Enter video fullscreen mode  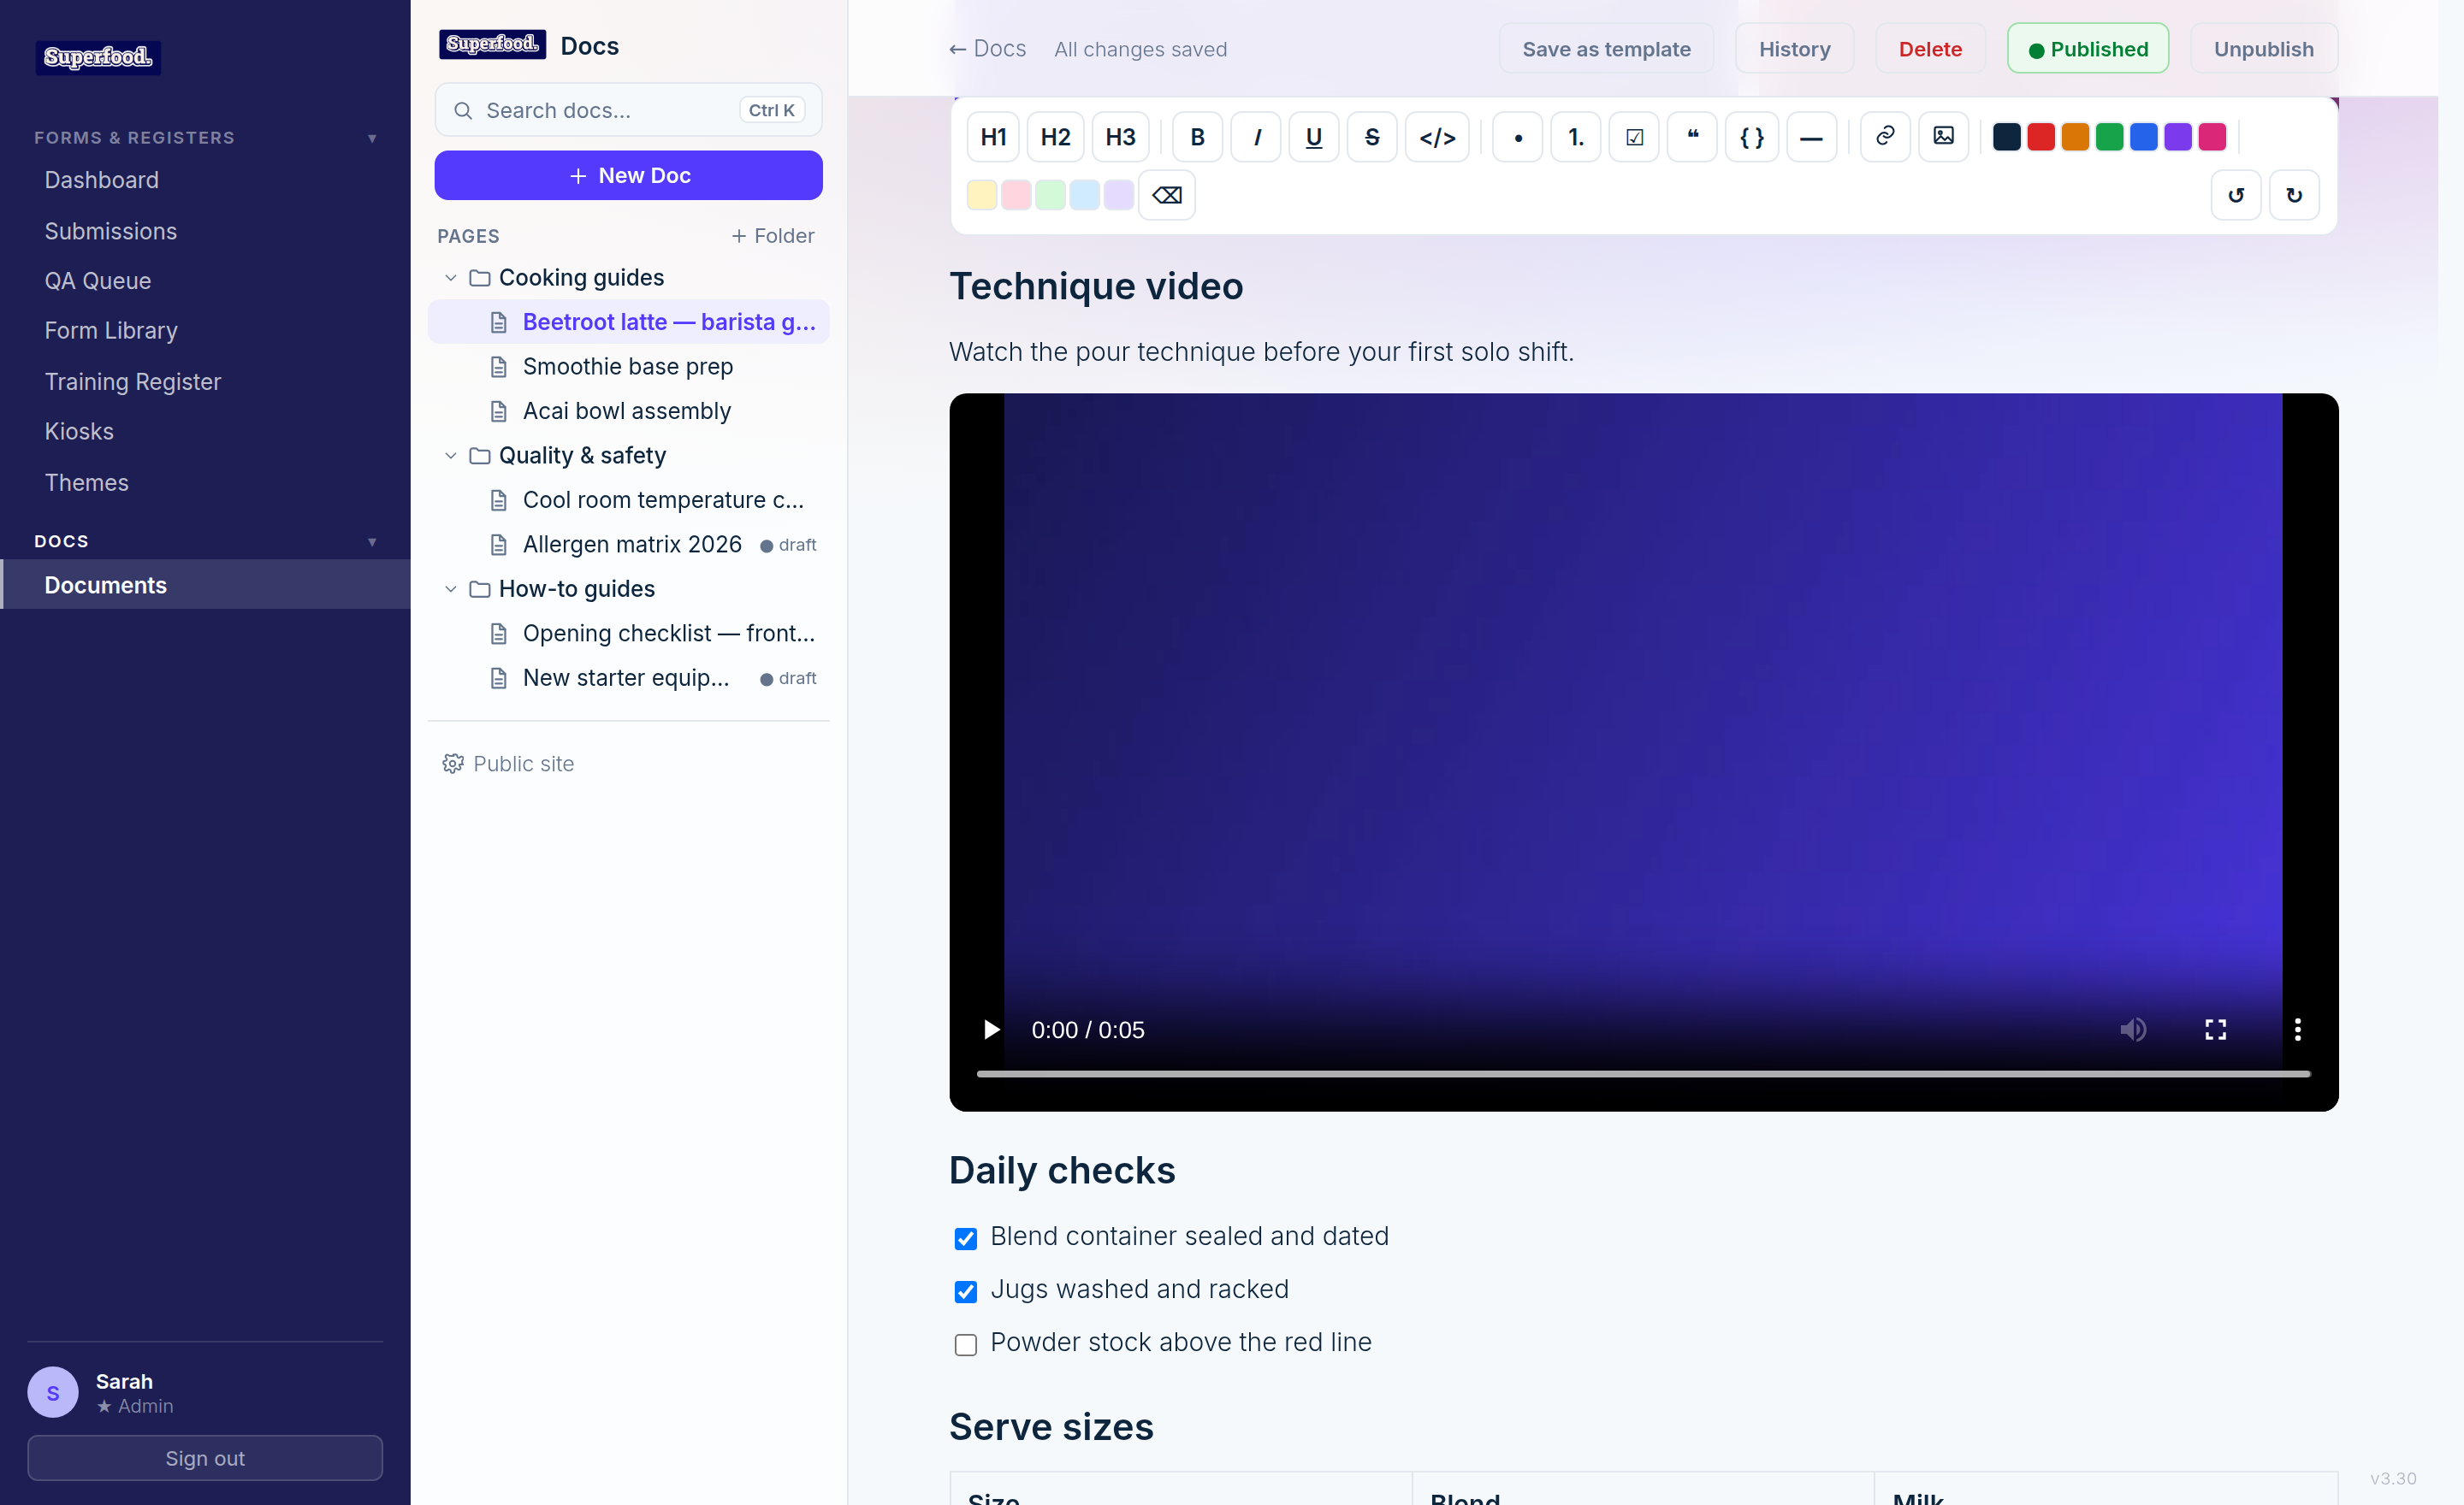[x=2215, y=1030]
